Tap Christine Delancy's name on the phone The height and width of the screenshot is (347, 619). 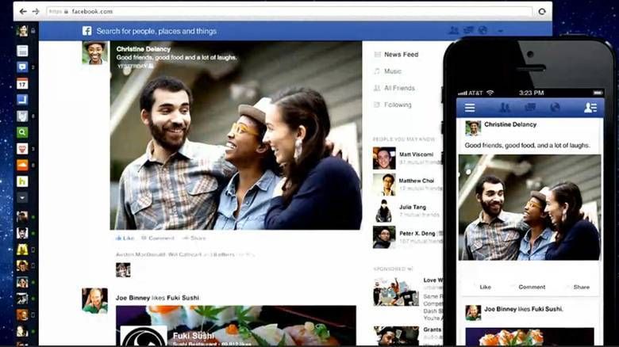[x=510, y=124]
